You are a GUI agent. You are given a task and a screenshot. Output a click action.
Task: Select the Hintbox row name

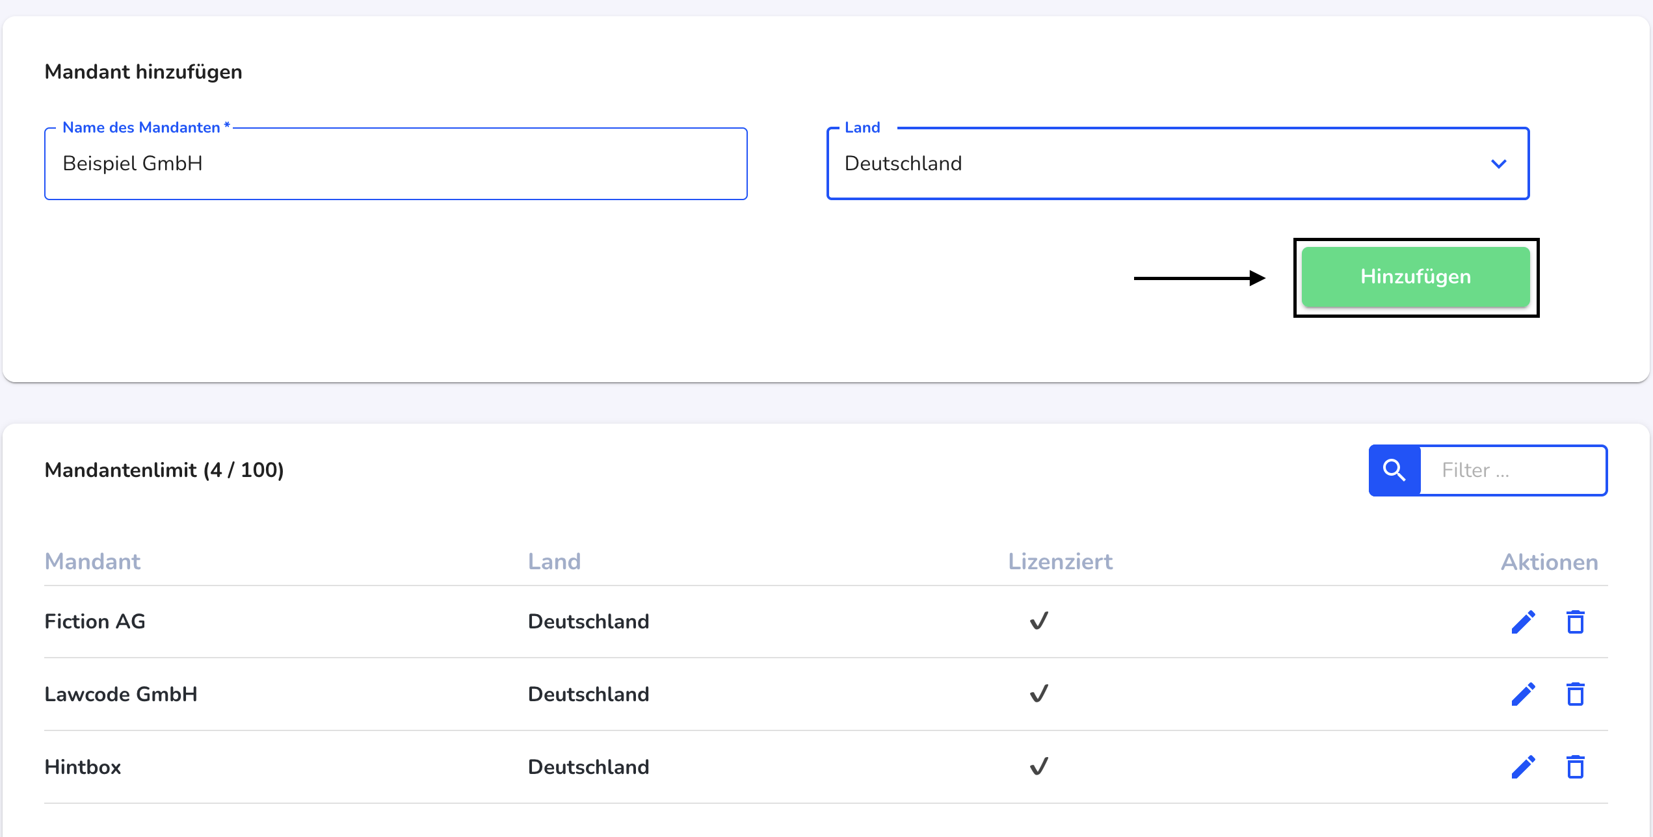(83, 767)
